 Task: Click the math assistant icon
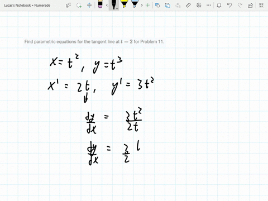tap(199, 5)
